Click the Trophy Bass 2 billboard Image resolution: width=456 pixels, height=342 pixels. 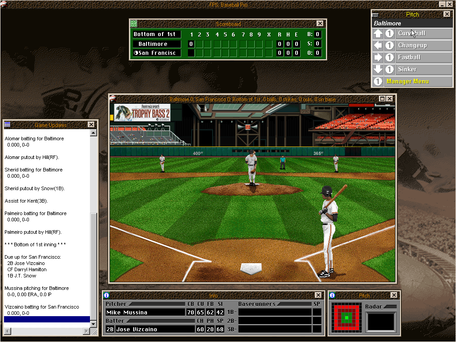coord(142,113)
